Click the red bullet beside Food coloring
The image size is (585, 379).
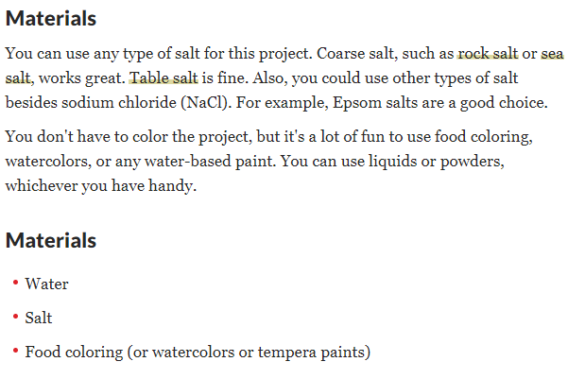(x=15, y=351)
